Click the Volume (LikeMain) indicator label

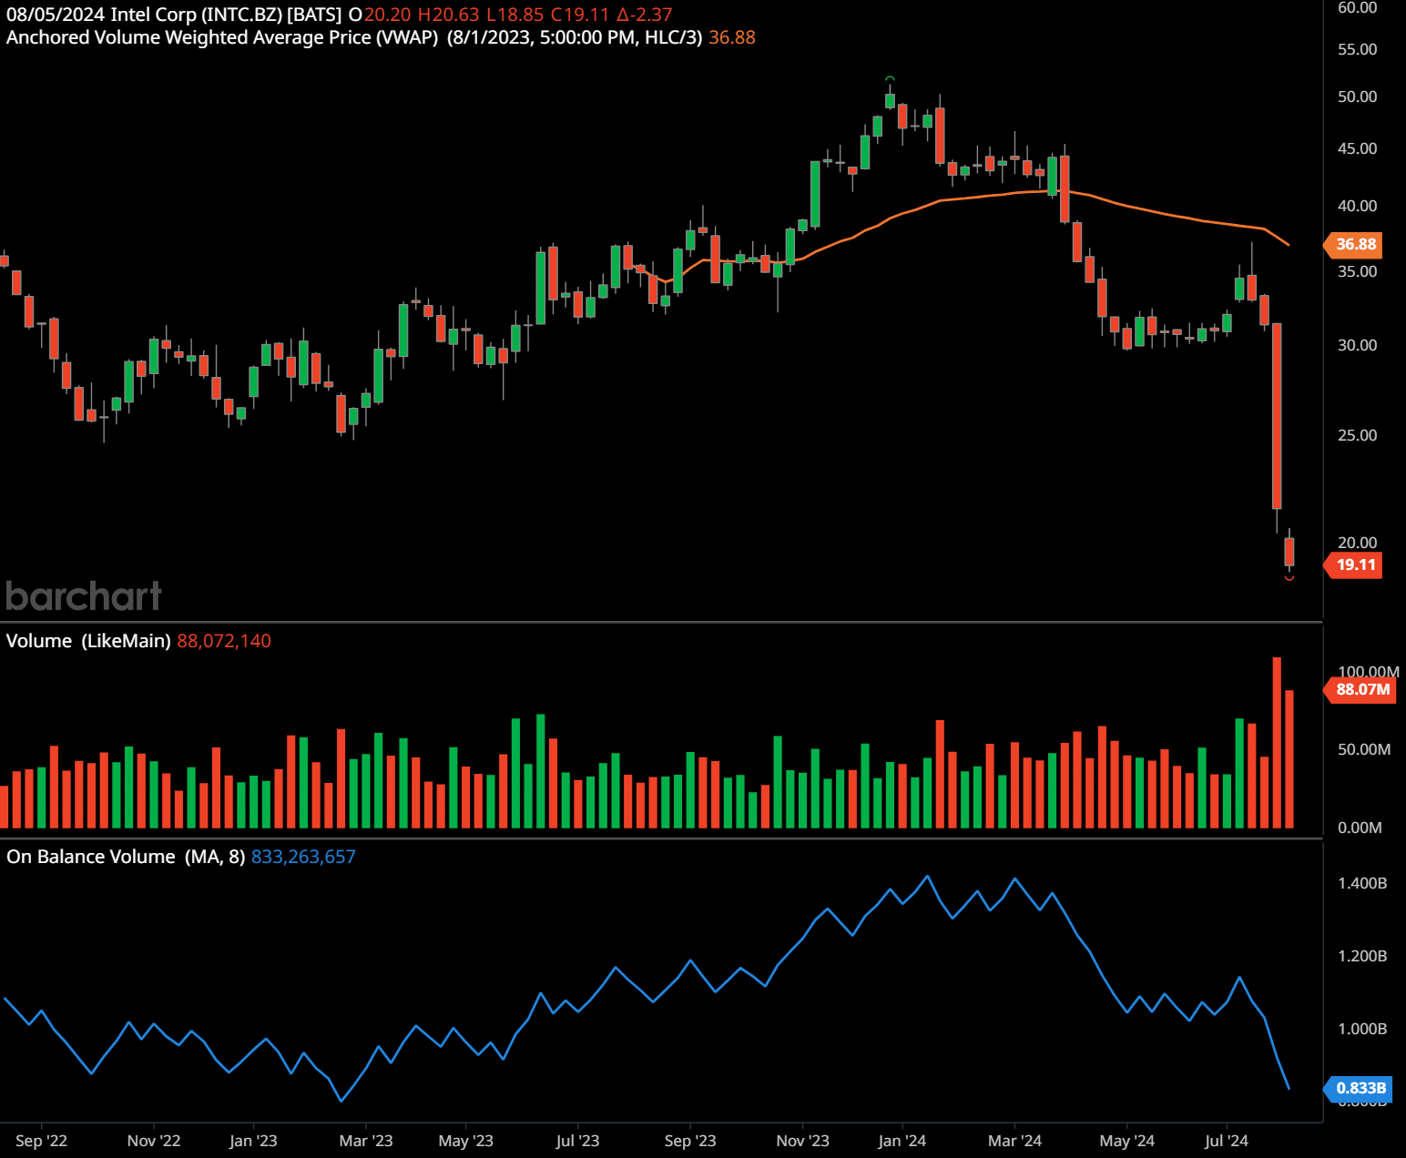(88, 641)
